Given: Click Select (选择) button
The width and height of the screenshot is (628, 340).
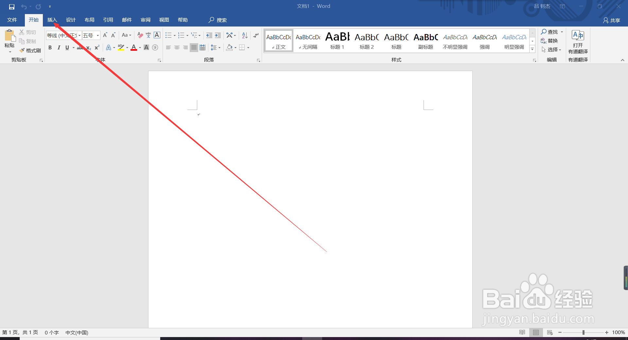Looking at the screenshot, I should 551,50.
